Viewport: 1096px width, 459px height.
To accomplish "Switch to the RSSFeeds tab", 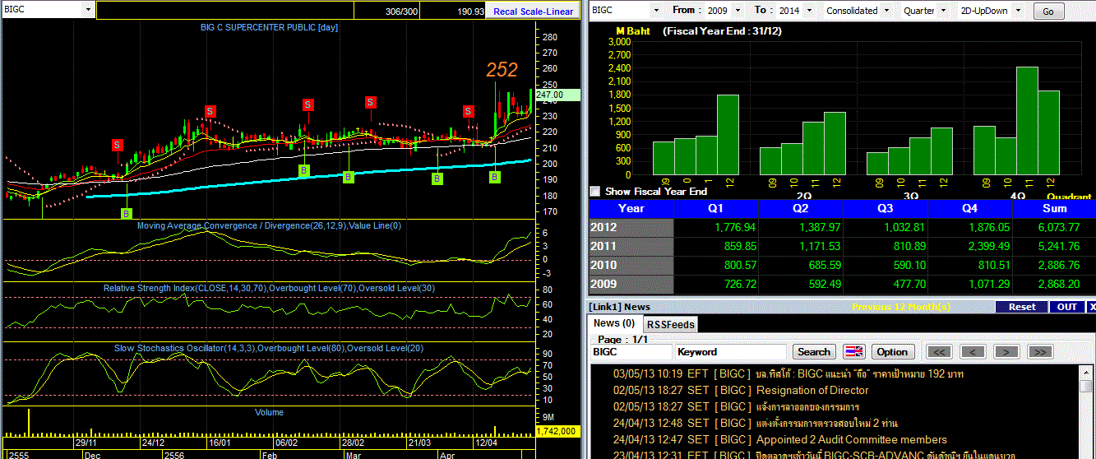I will click(670, 324).
